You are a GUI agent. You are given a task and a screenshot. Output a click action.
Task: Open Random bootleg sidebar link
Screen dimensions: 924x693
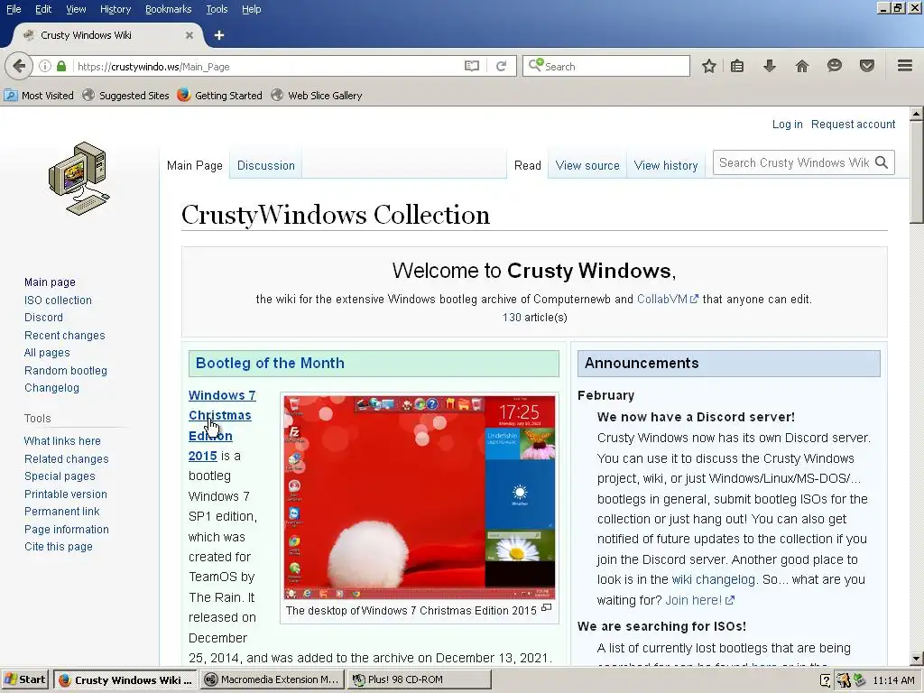(65, 371)
